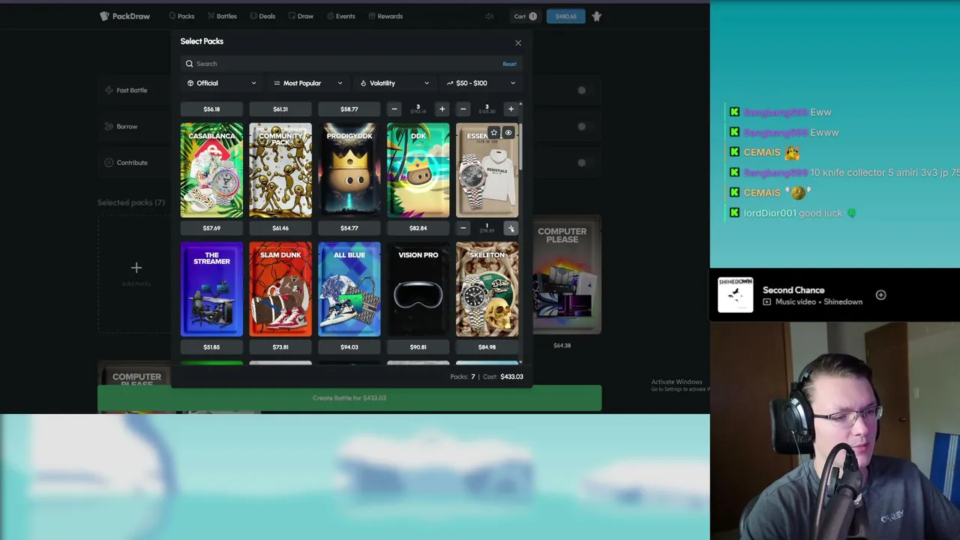960x540 pixels.
Task: Favorite the Essentials pack with star icon
Action: point(493,133)
